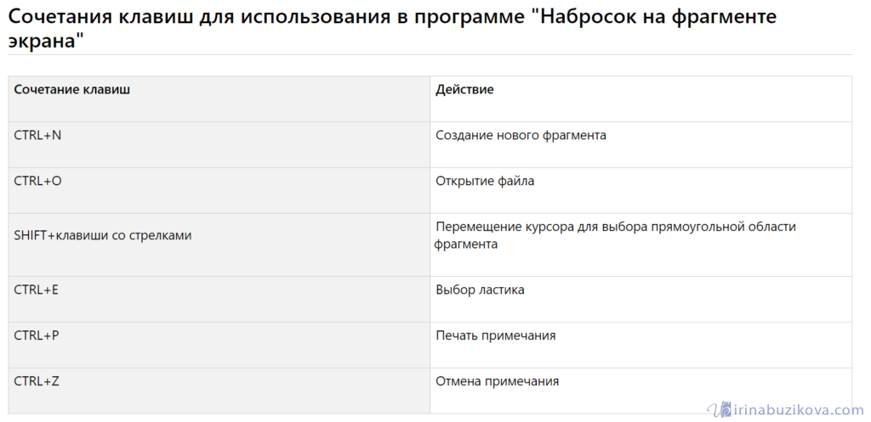The width and height of the screenshot is (871, 422).
Task: Select the CTRL+O shortcut cell
Action: click(38, 181)
